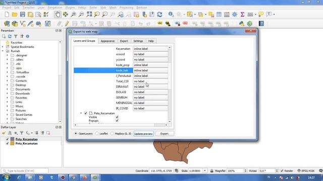Viewport: 323px width, 181px height.
Task: Select the Pan Map hand tool
Action: point(58,15)
